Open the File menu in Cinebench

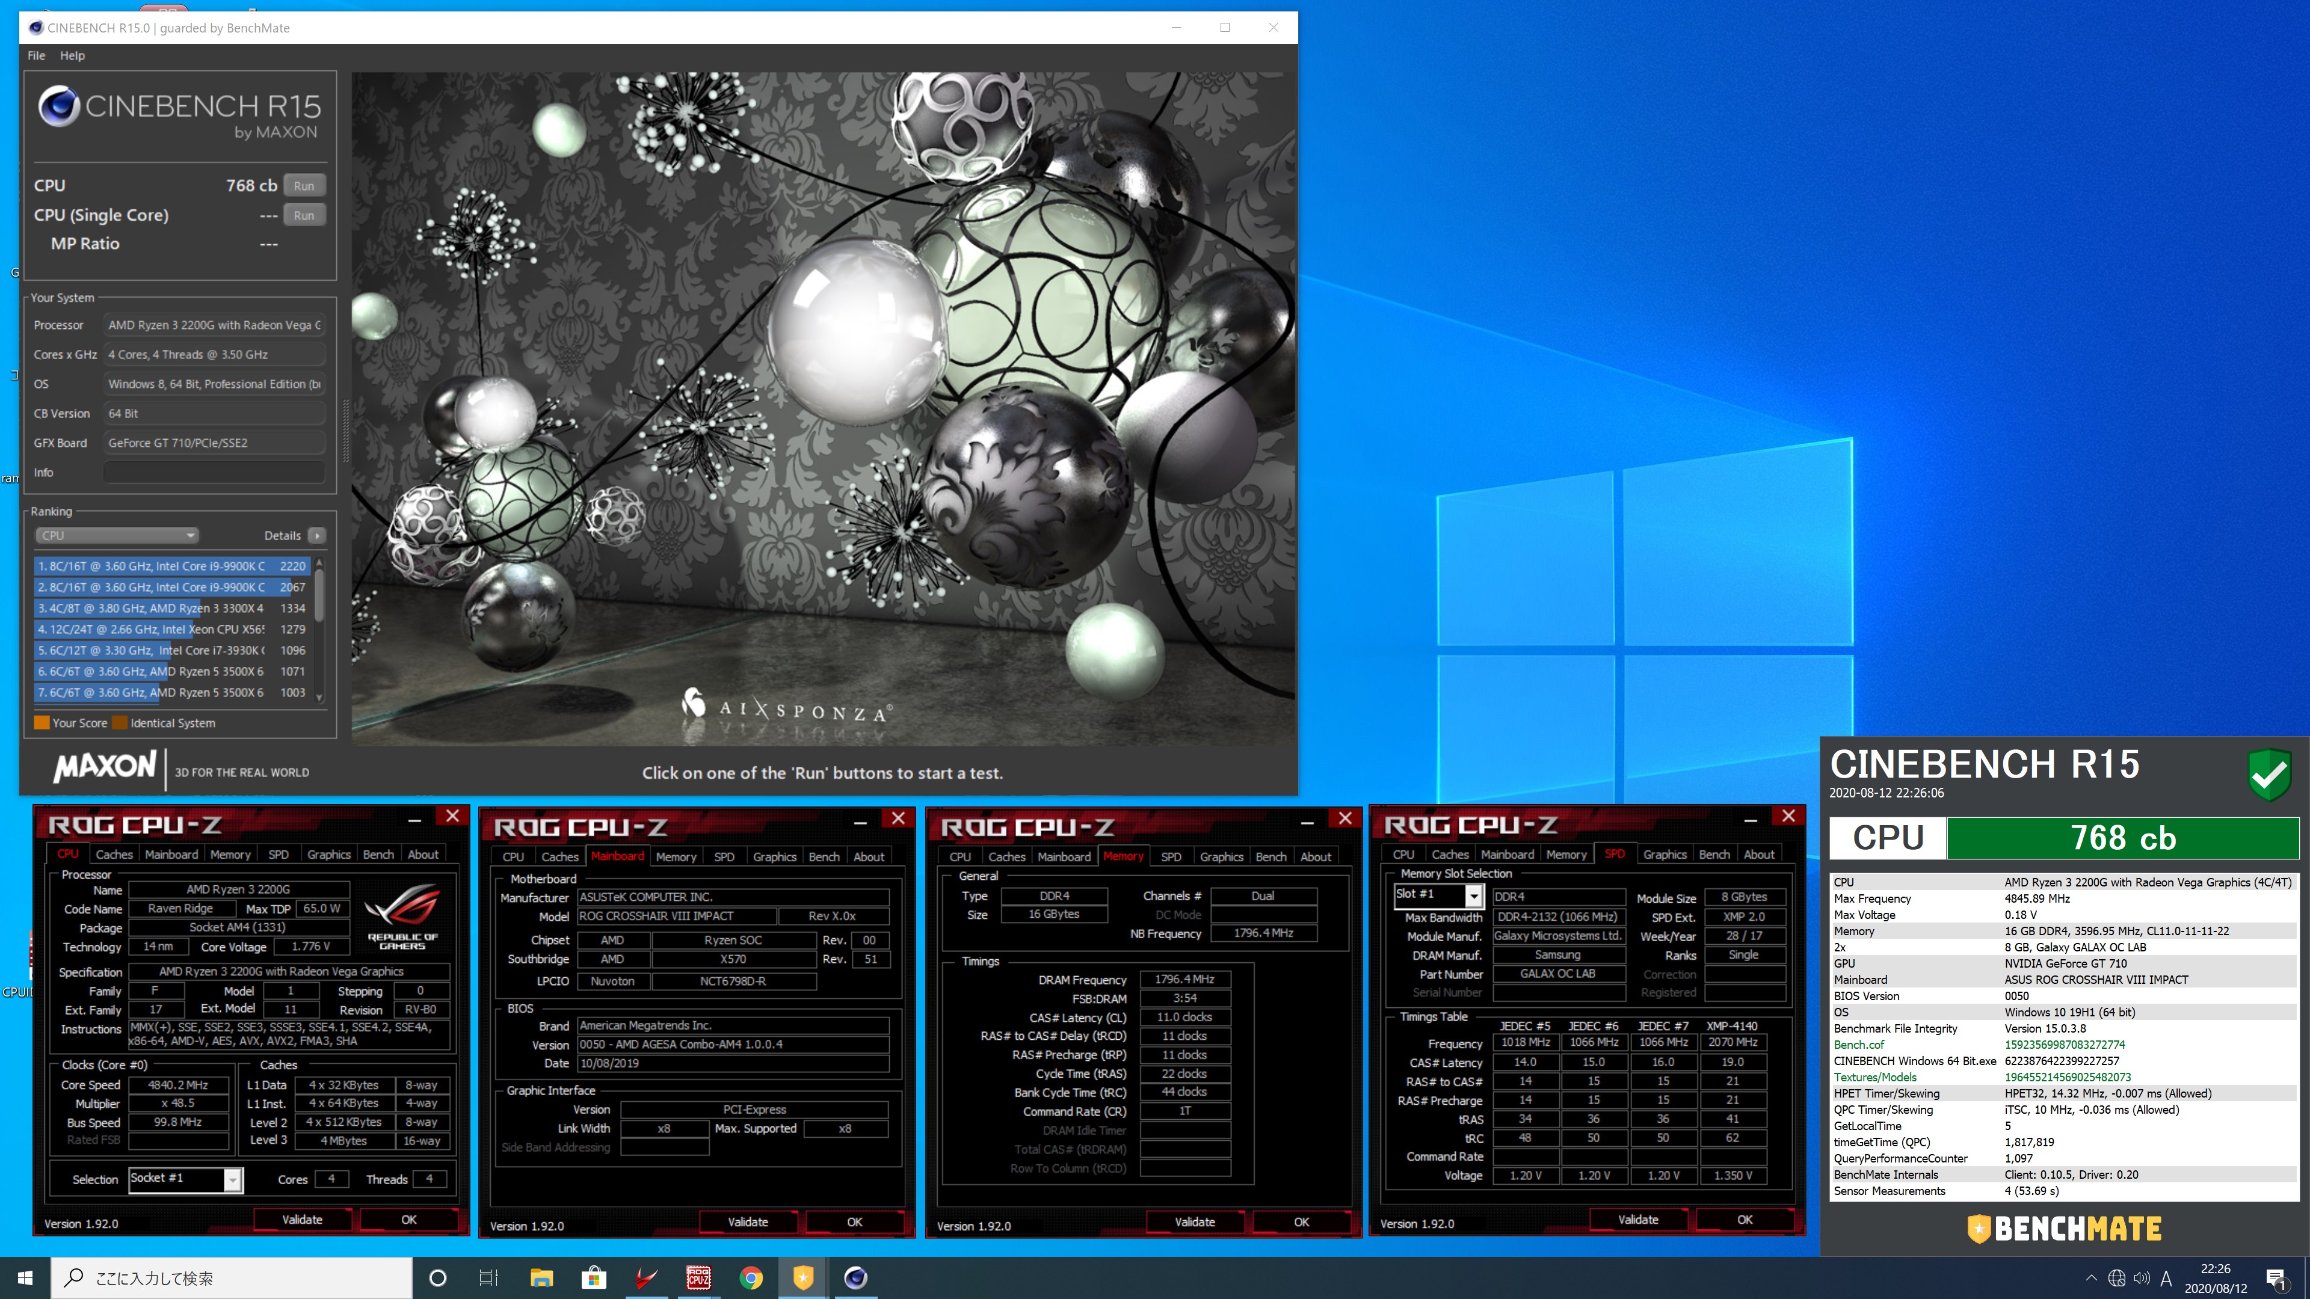click(x=36, y=55)
